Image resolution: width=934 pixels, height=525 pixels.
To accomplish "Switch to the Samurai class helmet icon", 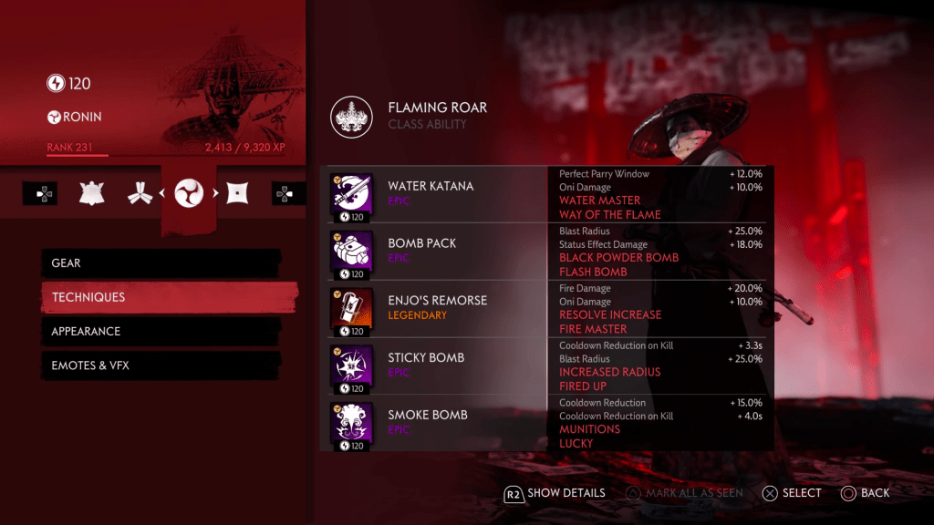I will [x=92, y=193].
